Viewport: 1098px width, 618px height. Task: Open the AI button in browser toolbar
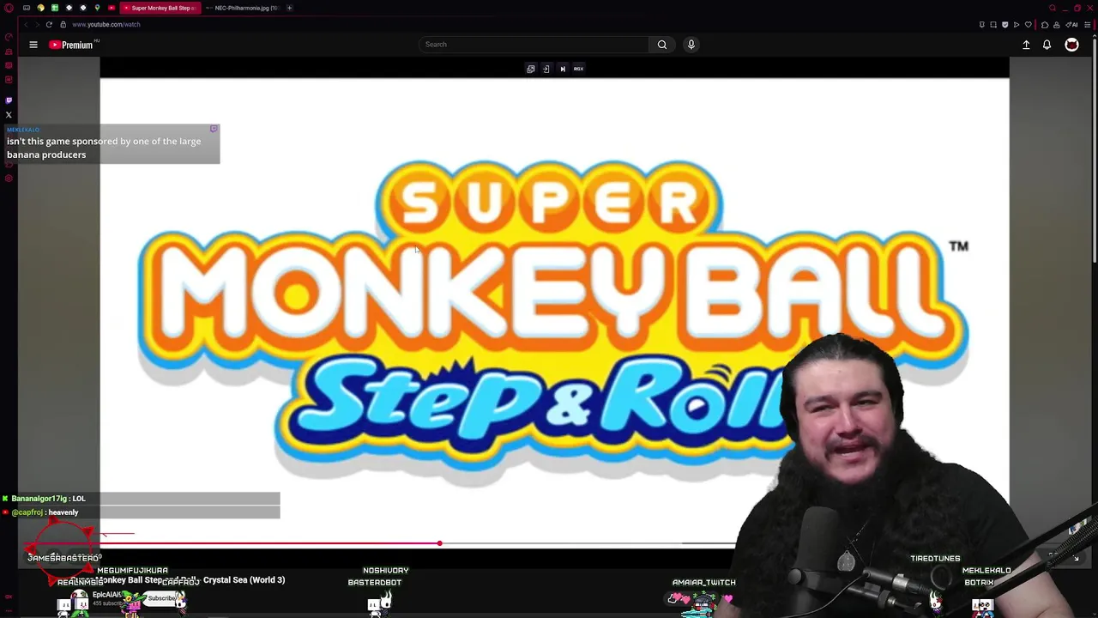(x=1072, y=24)
